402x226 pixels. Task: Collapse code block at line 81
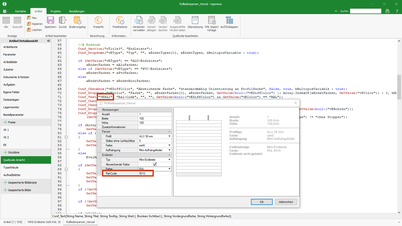66,137
